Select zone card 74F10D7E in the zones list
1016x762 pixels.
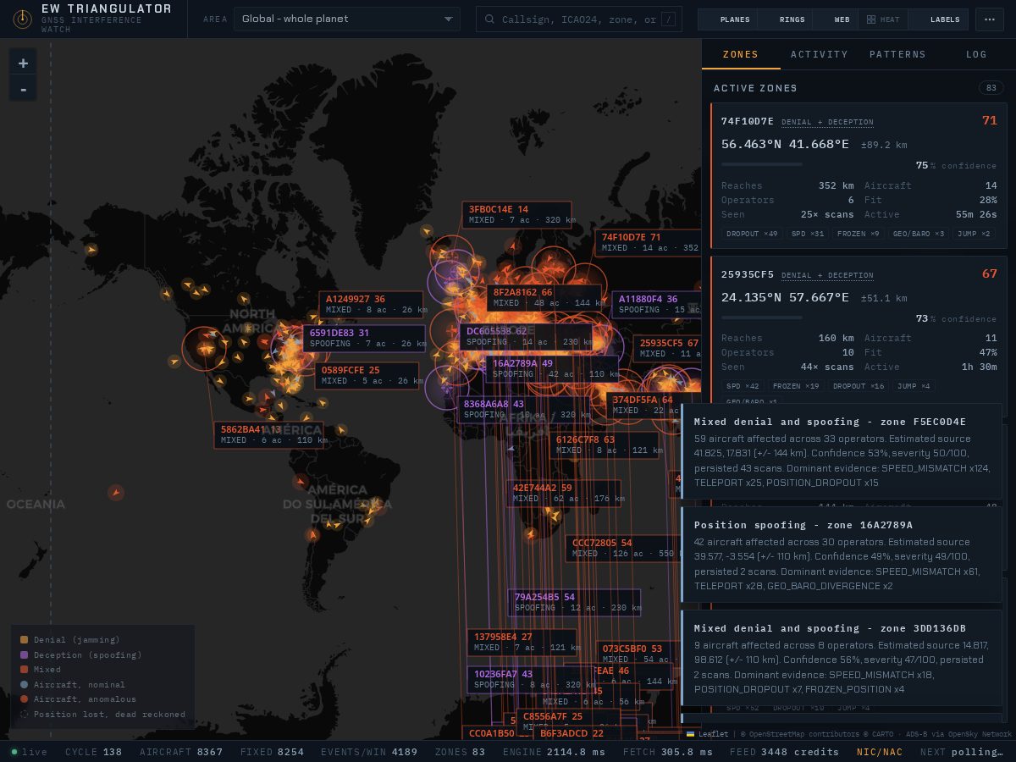(x=858, y=177)
